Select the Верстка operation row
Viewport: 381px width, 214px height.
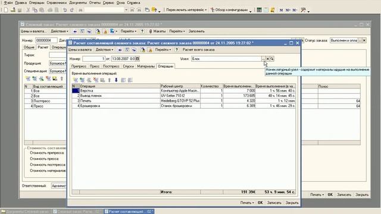(183, 90)
